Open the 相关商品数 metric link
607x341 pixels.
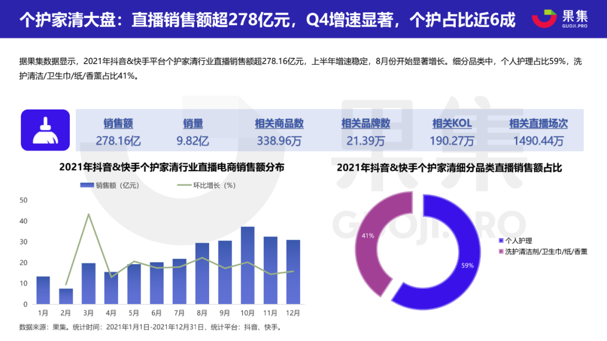(279, 124)
